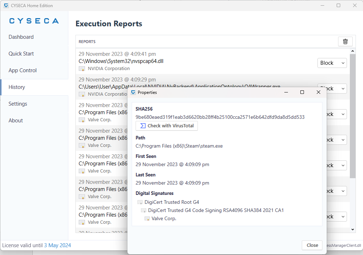Close the Properties dialog via Close button
Screen dimensions: 363x255
[312, 245]
